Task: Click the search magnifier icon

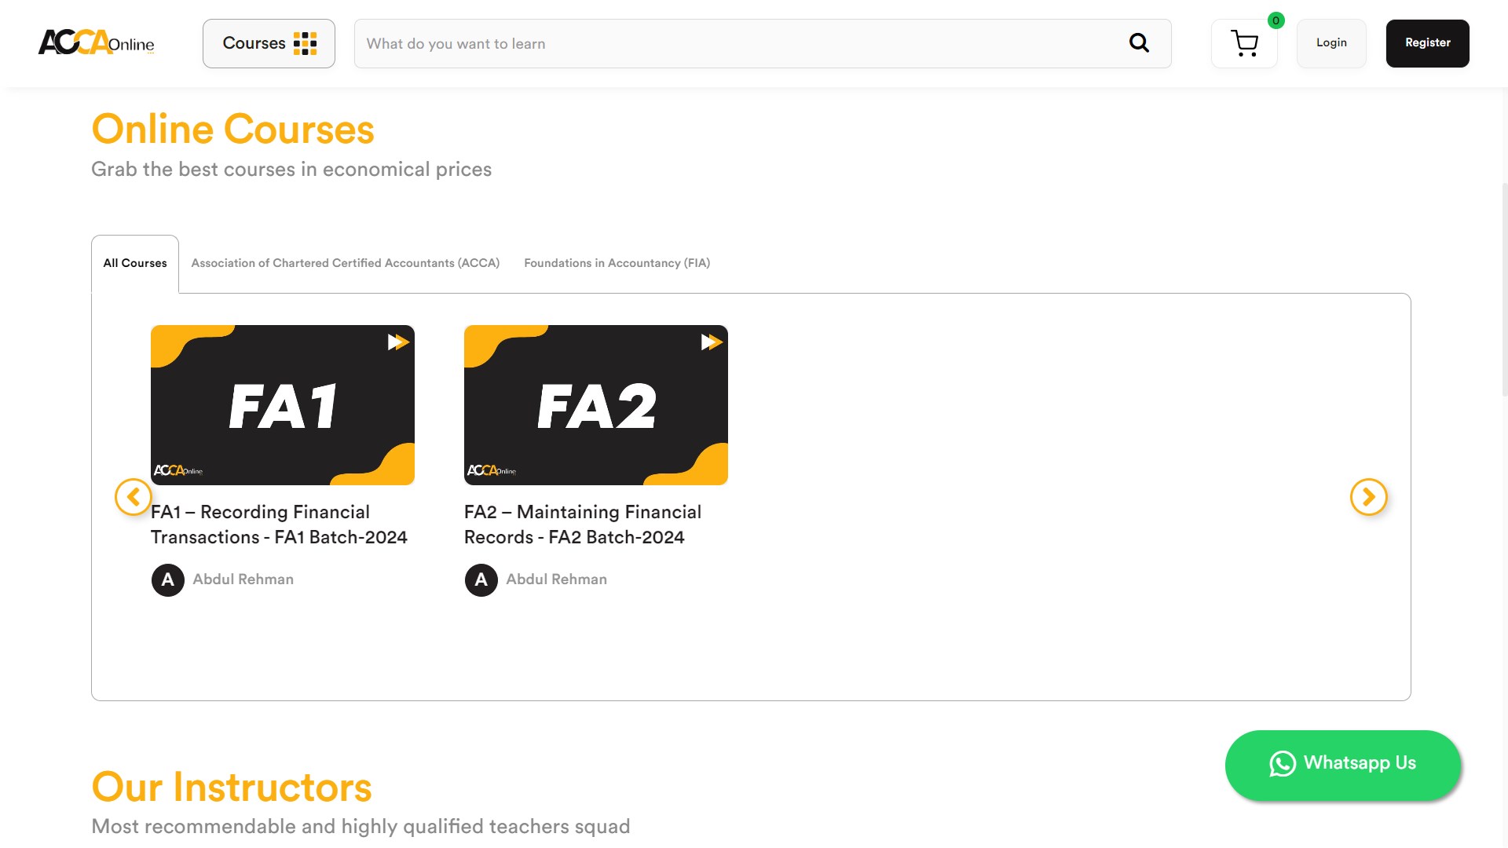Action: [1139, 43]
